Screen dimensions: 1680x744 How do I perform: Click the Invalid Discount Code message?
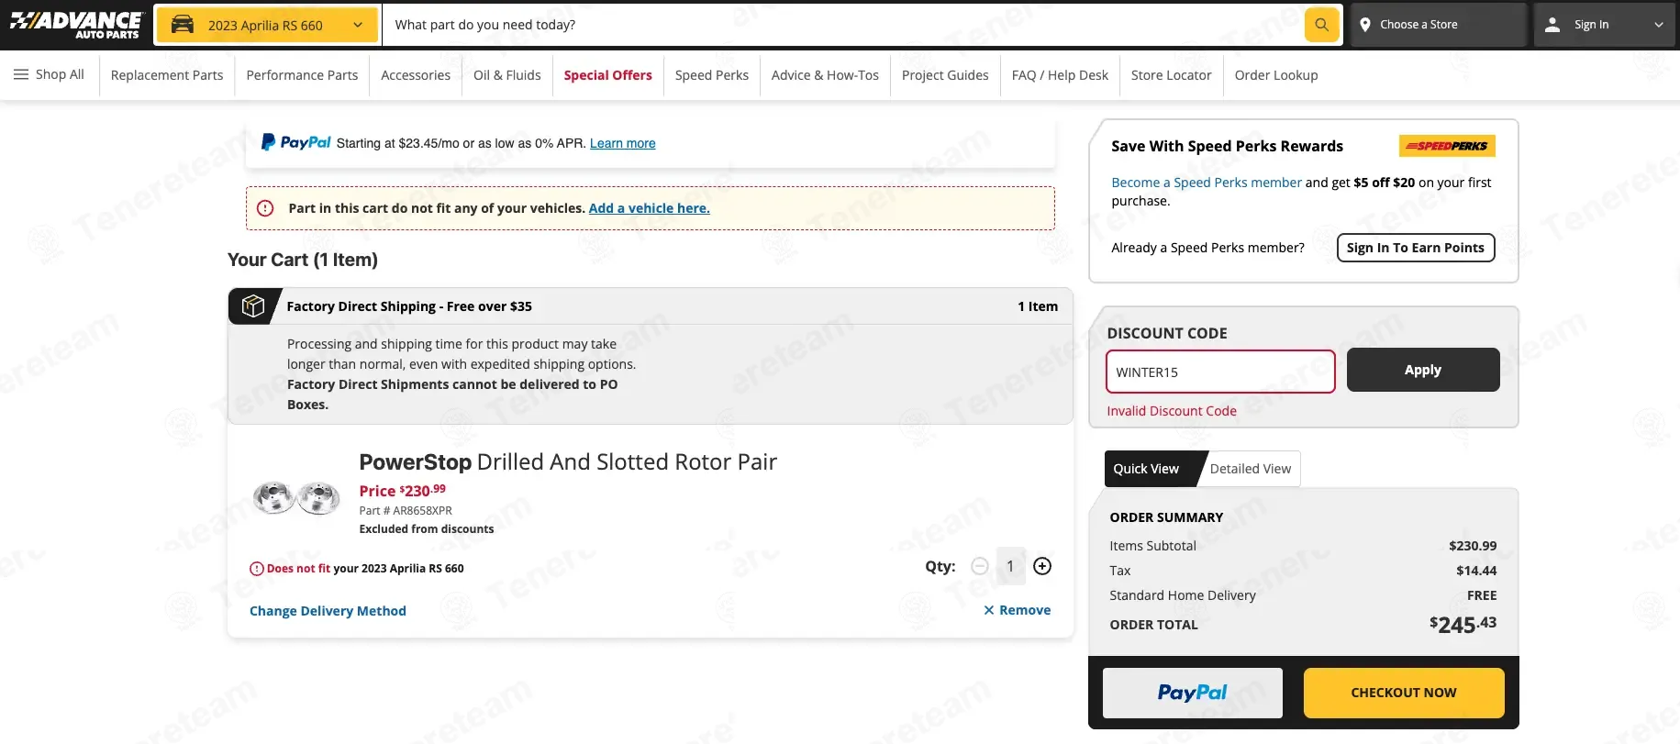tap(1172, 411)
